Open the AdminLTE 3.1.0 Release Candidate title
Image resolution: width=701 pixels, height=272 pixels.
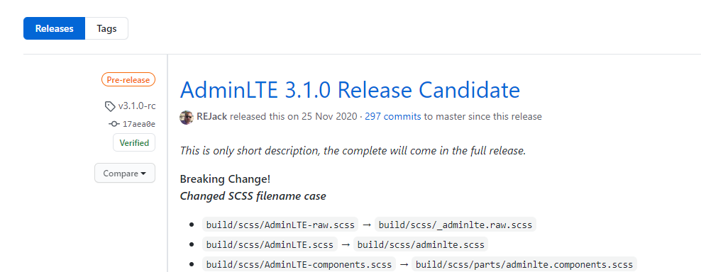tap(350, 90)
